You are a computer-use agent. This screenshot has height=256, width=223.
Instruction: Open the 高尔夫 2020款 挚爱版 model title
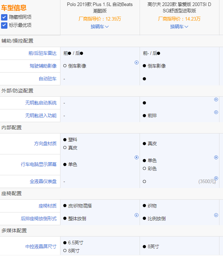click(179, 7)
